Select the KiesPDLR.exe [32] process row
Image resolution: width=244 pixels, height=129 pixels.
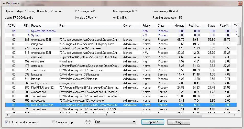pyautogui.click(x=121, y=88)
